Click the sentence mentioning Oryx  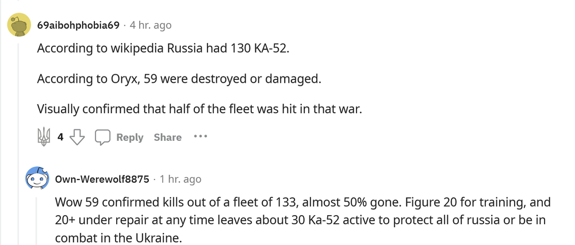178,78
